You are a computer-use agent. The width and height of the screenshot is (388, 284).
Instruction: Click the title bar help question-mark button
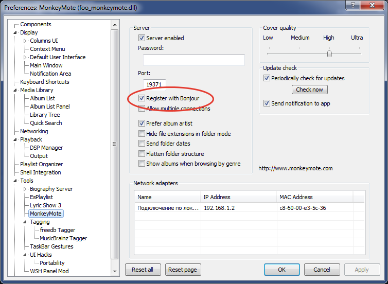[x=353, y=6]
